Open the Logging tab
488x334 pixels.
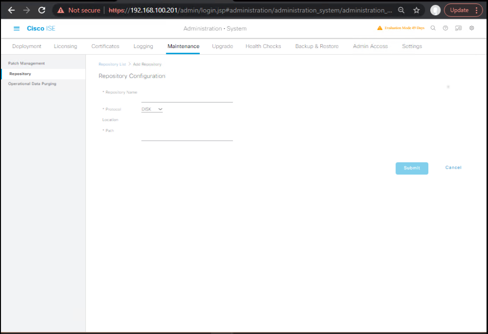[x=143, y=47]
